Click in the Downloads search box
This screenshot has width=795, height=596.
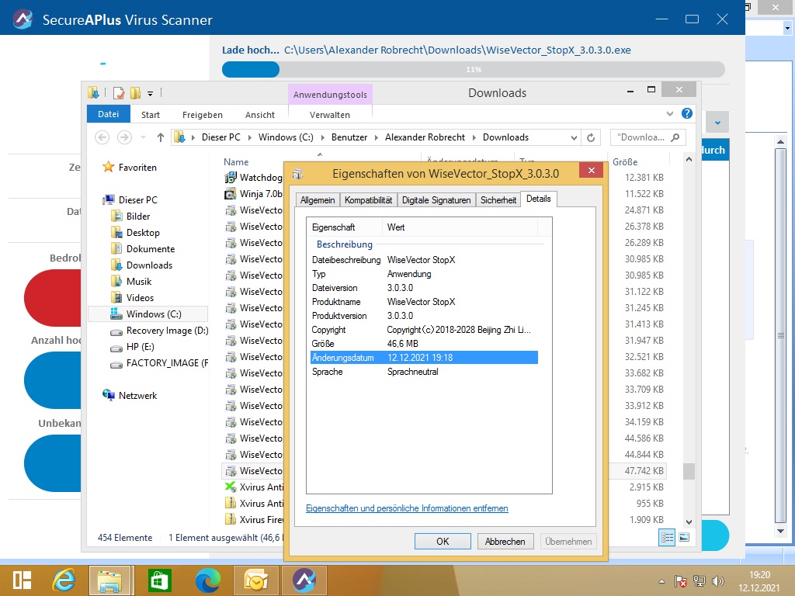tap(648, 137)
